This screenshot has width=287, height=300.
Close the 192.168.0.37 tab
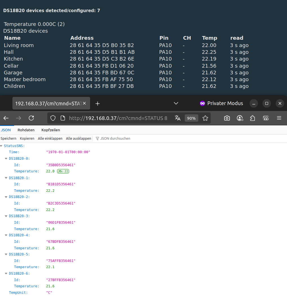click(84, 103)
